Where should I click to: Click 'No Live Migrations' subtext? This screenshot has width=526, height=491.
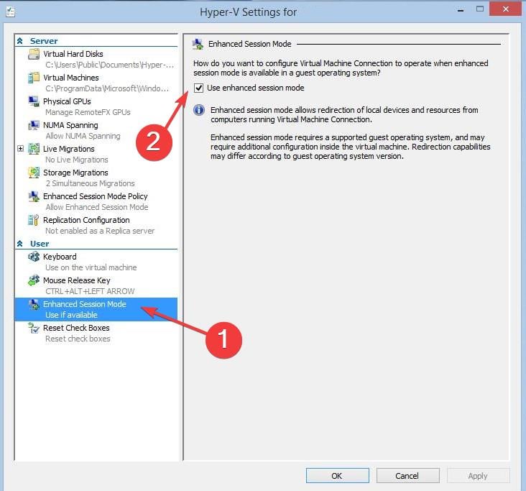tap(77, 160)
